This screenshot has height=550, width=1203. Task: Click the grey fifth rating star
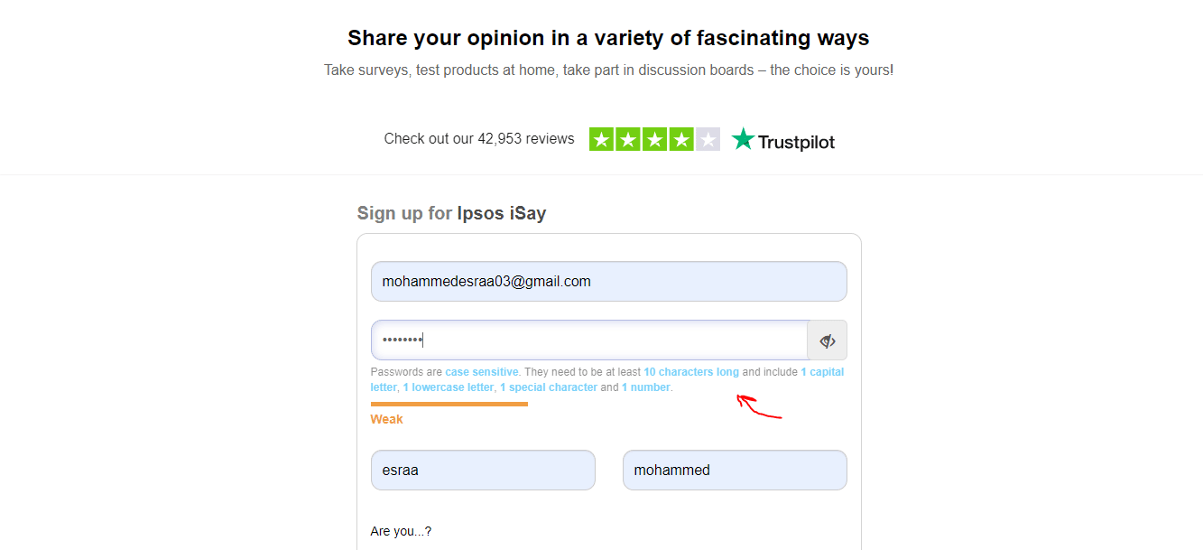pyautogui.click(x=707, y=139)
